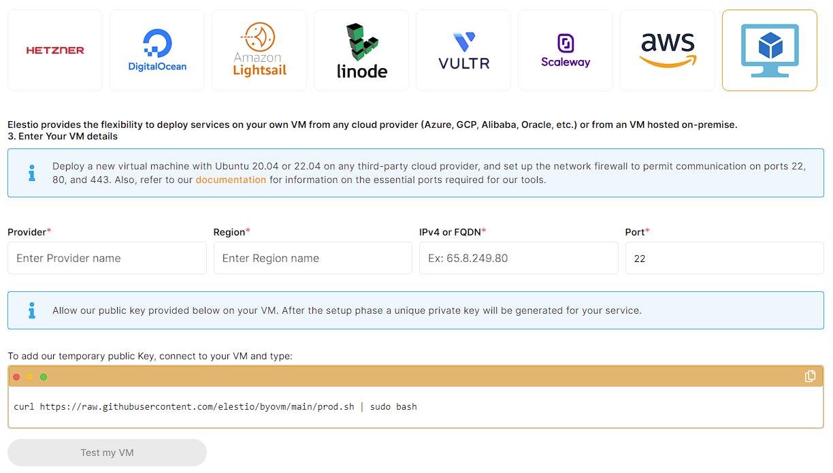Click the yellow dot in terminal header
833x473 pixels.
(x=30, y=377)
